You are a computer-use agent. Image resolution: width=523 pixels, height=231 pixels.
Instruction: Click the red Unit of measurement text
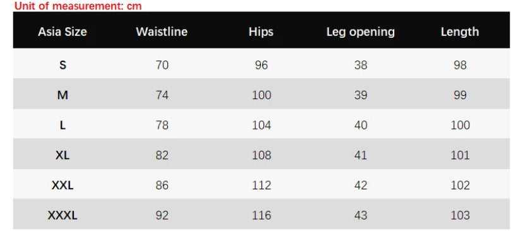[78, 6]
